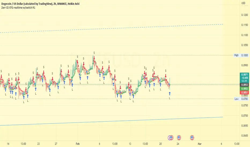Click the Low label tag
The width and height of the screenshot is (250, 147).
(x=236, y=99)
